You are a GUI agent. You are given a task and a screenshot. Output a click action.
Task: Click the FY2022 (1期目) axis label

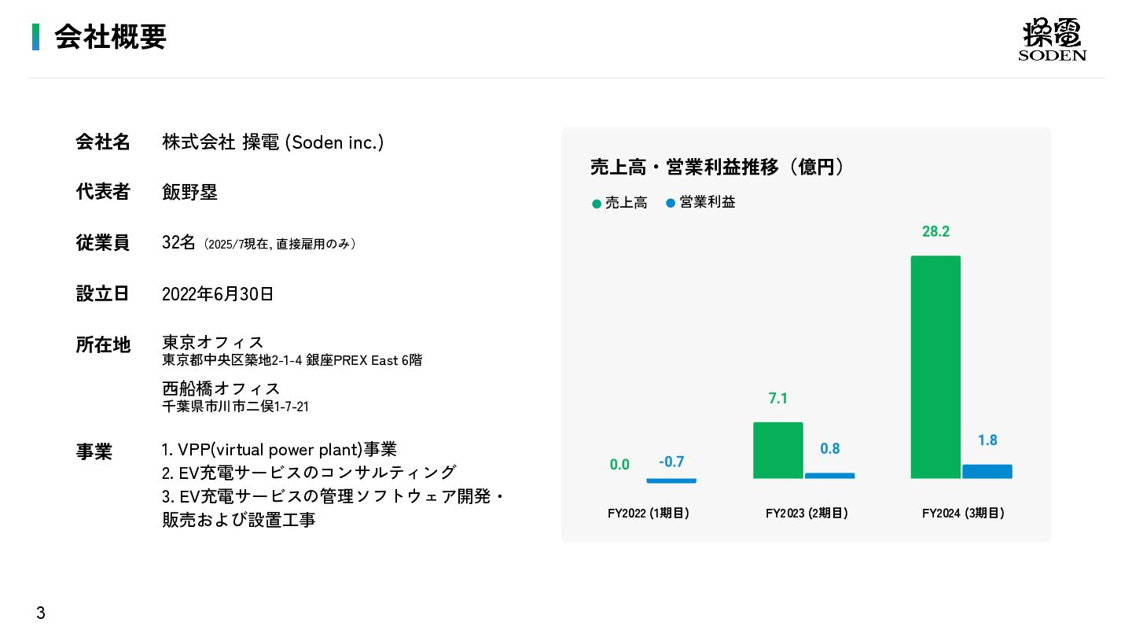coord(649,513)
